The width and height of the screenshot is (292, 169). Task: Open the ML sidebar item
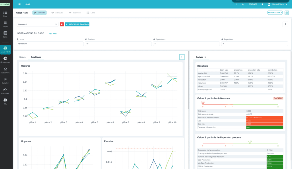pyautogui.click(x=5, y=101)
